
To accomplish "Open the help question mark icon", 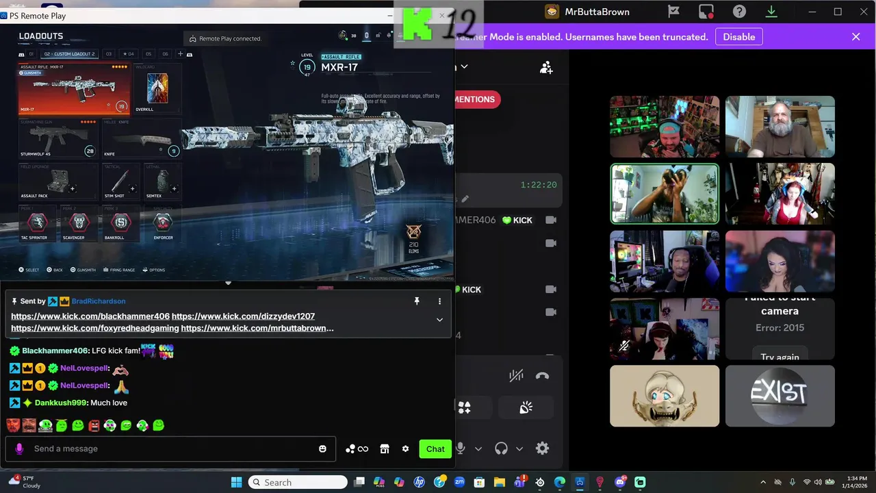I will pyautogui.click(x=739, y=12).
